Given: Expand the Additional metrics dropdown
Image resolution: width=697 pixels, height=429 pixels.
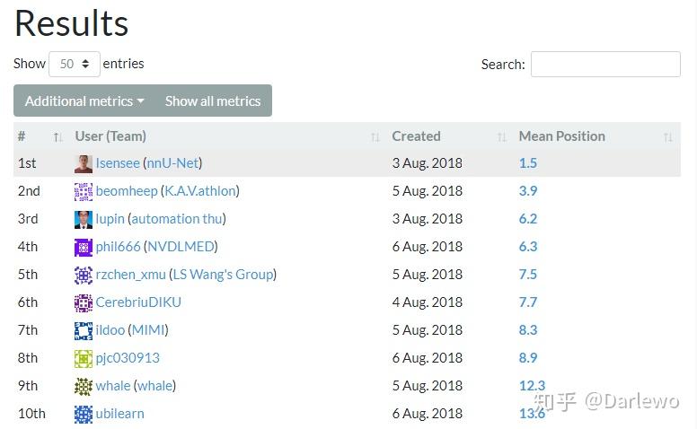Looking at the screenshot, I should [84, 101].
